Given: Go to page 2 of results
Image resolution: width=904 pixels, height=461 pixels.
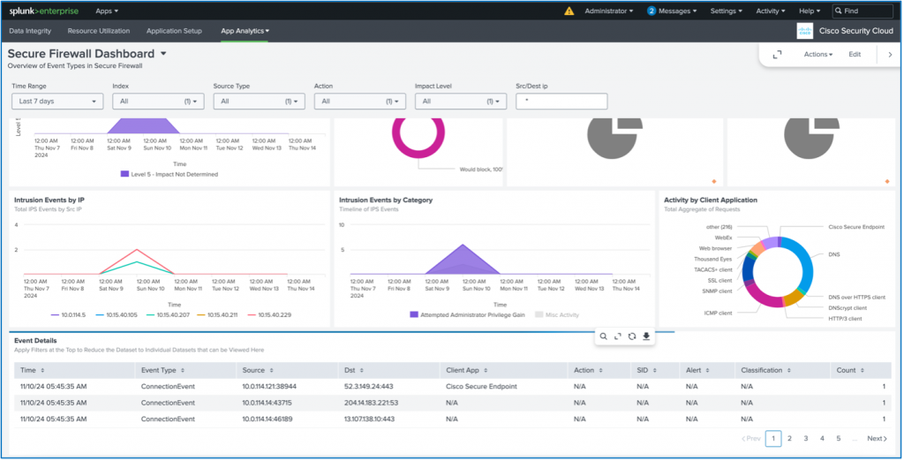Looking at the screenshot, I should tap(789, 438).
